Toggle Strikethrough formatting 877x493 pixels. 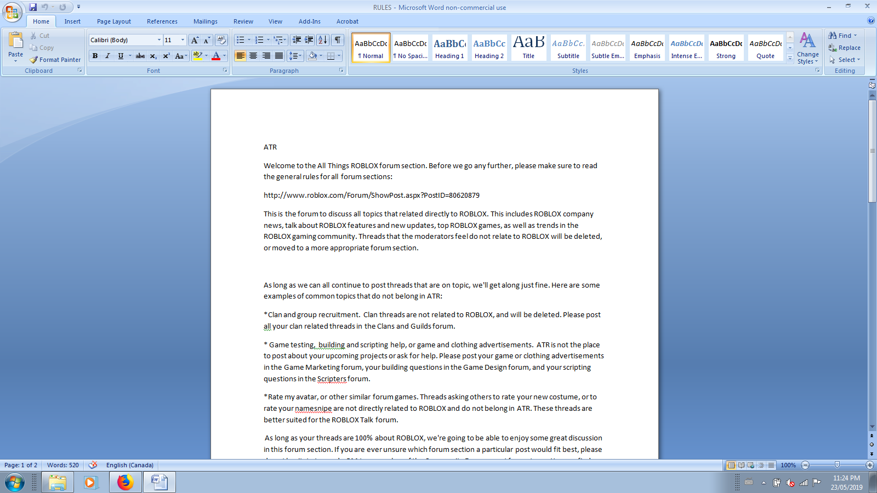pos(140,56)
